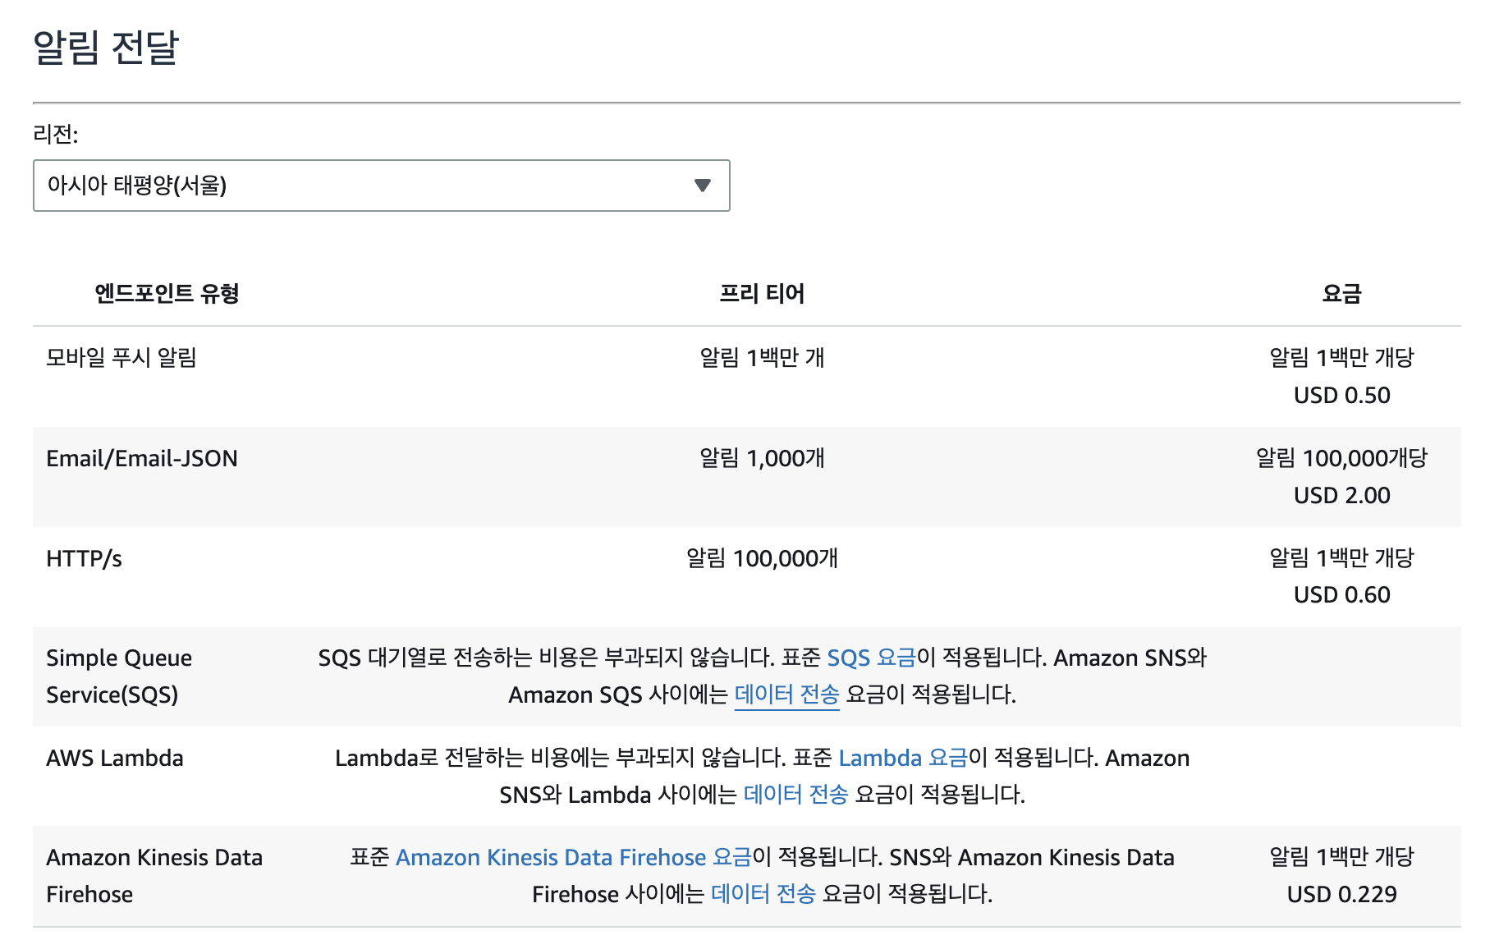Image resolution: width=1499 pixels, height=949 pixels.
Task: Open the Lambda 요금 link
Action: pos(903,758)
